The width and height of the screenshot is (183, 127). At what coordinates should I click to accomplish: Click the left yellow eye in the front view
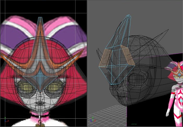(x=26, y=88)
